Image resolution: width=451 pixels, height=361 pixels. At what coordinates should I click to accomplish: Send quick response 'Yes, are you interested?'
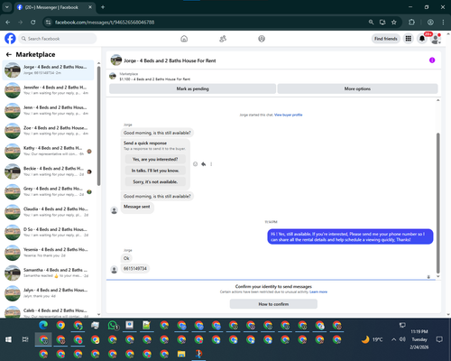[x=155, y=159]
